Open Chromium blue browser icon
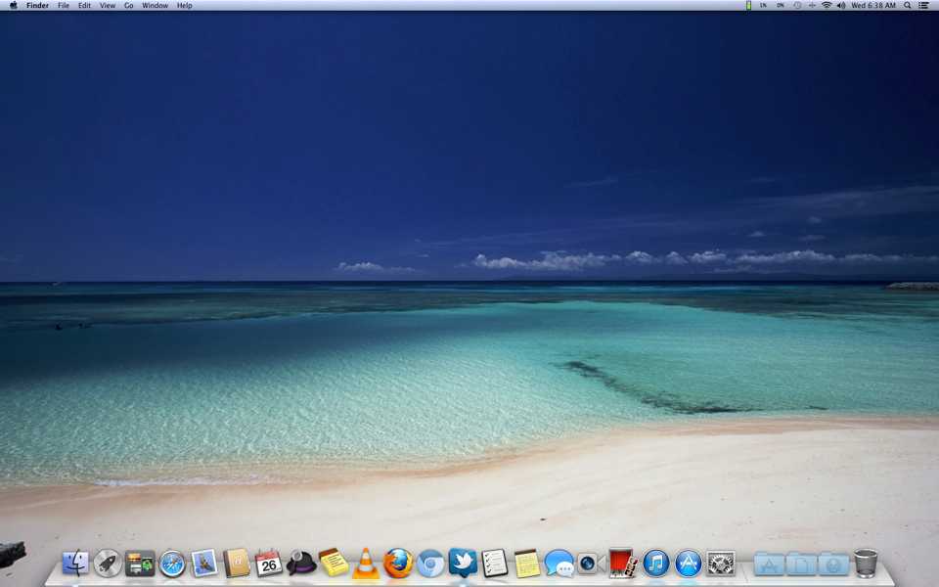This screenshot has height=587, width=939. click(430, 564)
